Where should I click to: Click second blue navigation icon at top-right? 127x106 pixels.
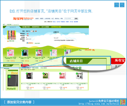pos(122,5)
